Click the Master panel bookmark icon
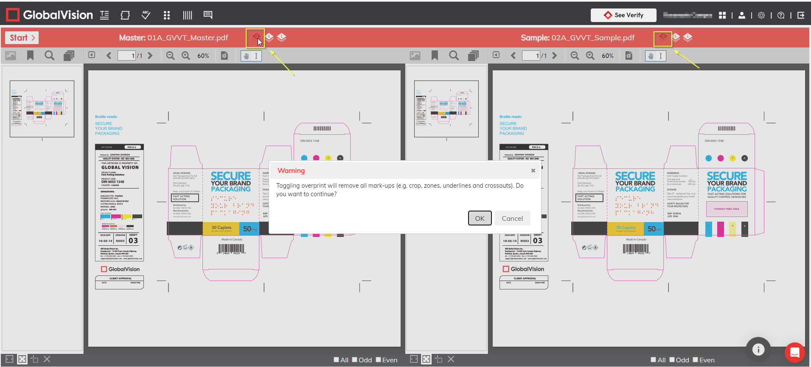 [30, 56]
